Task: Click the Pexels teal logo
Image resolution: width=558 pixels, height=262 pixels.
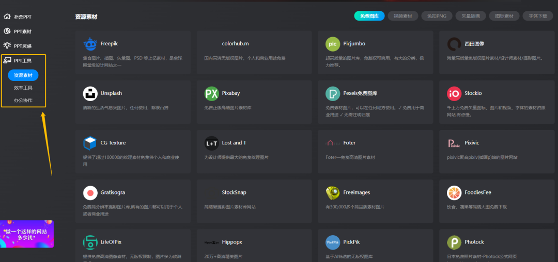Action: (x=333, y=93)
